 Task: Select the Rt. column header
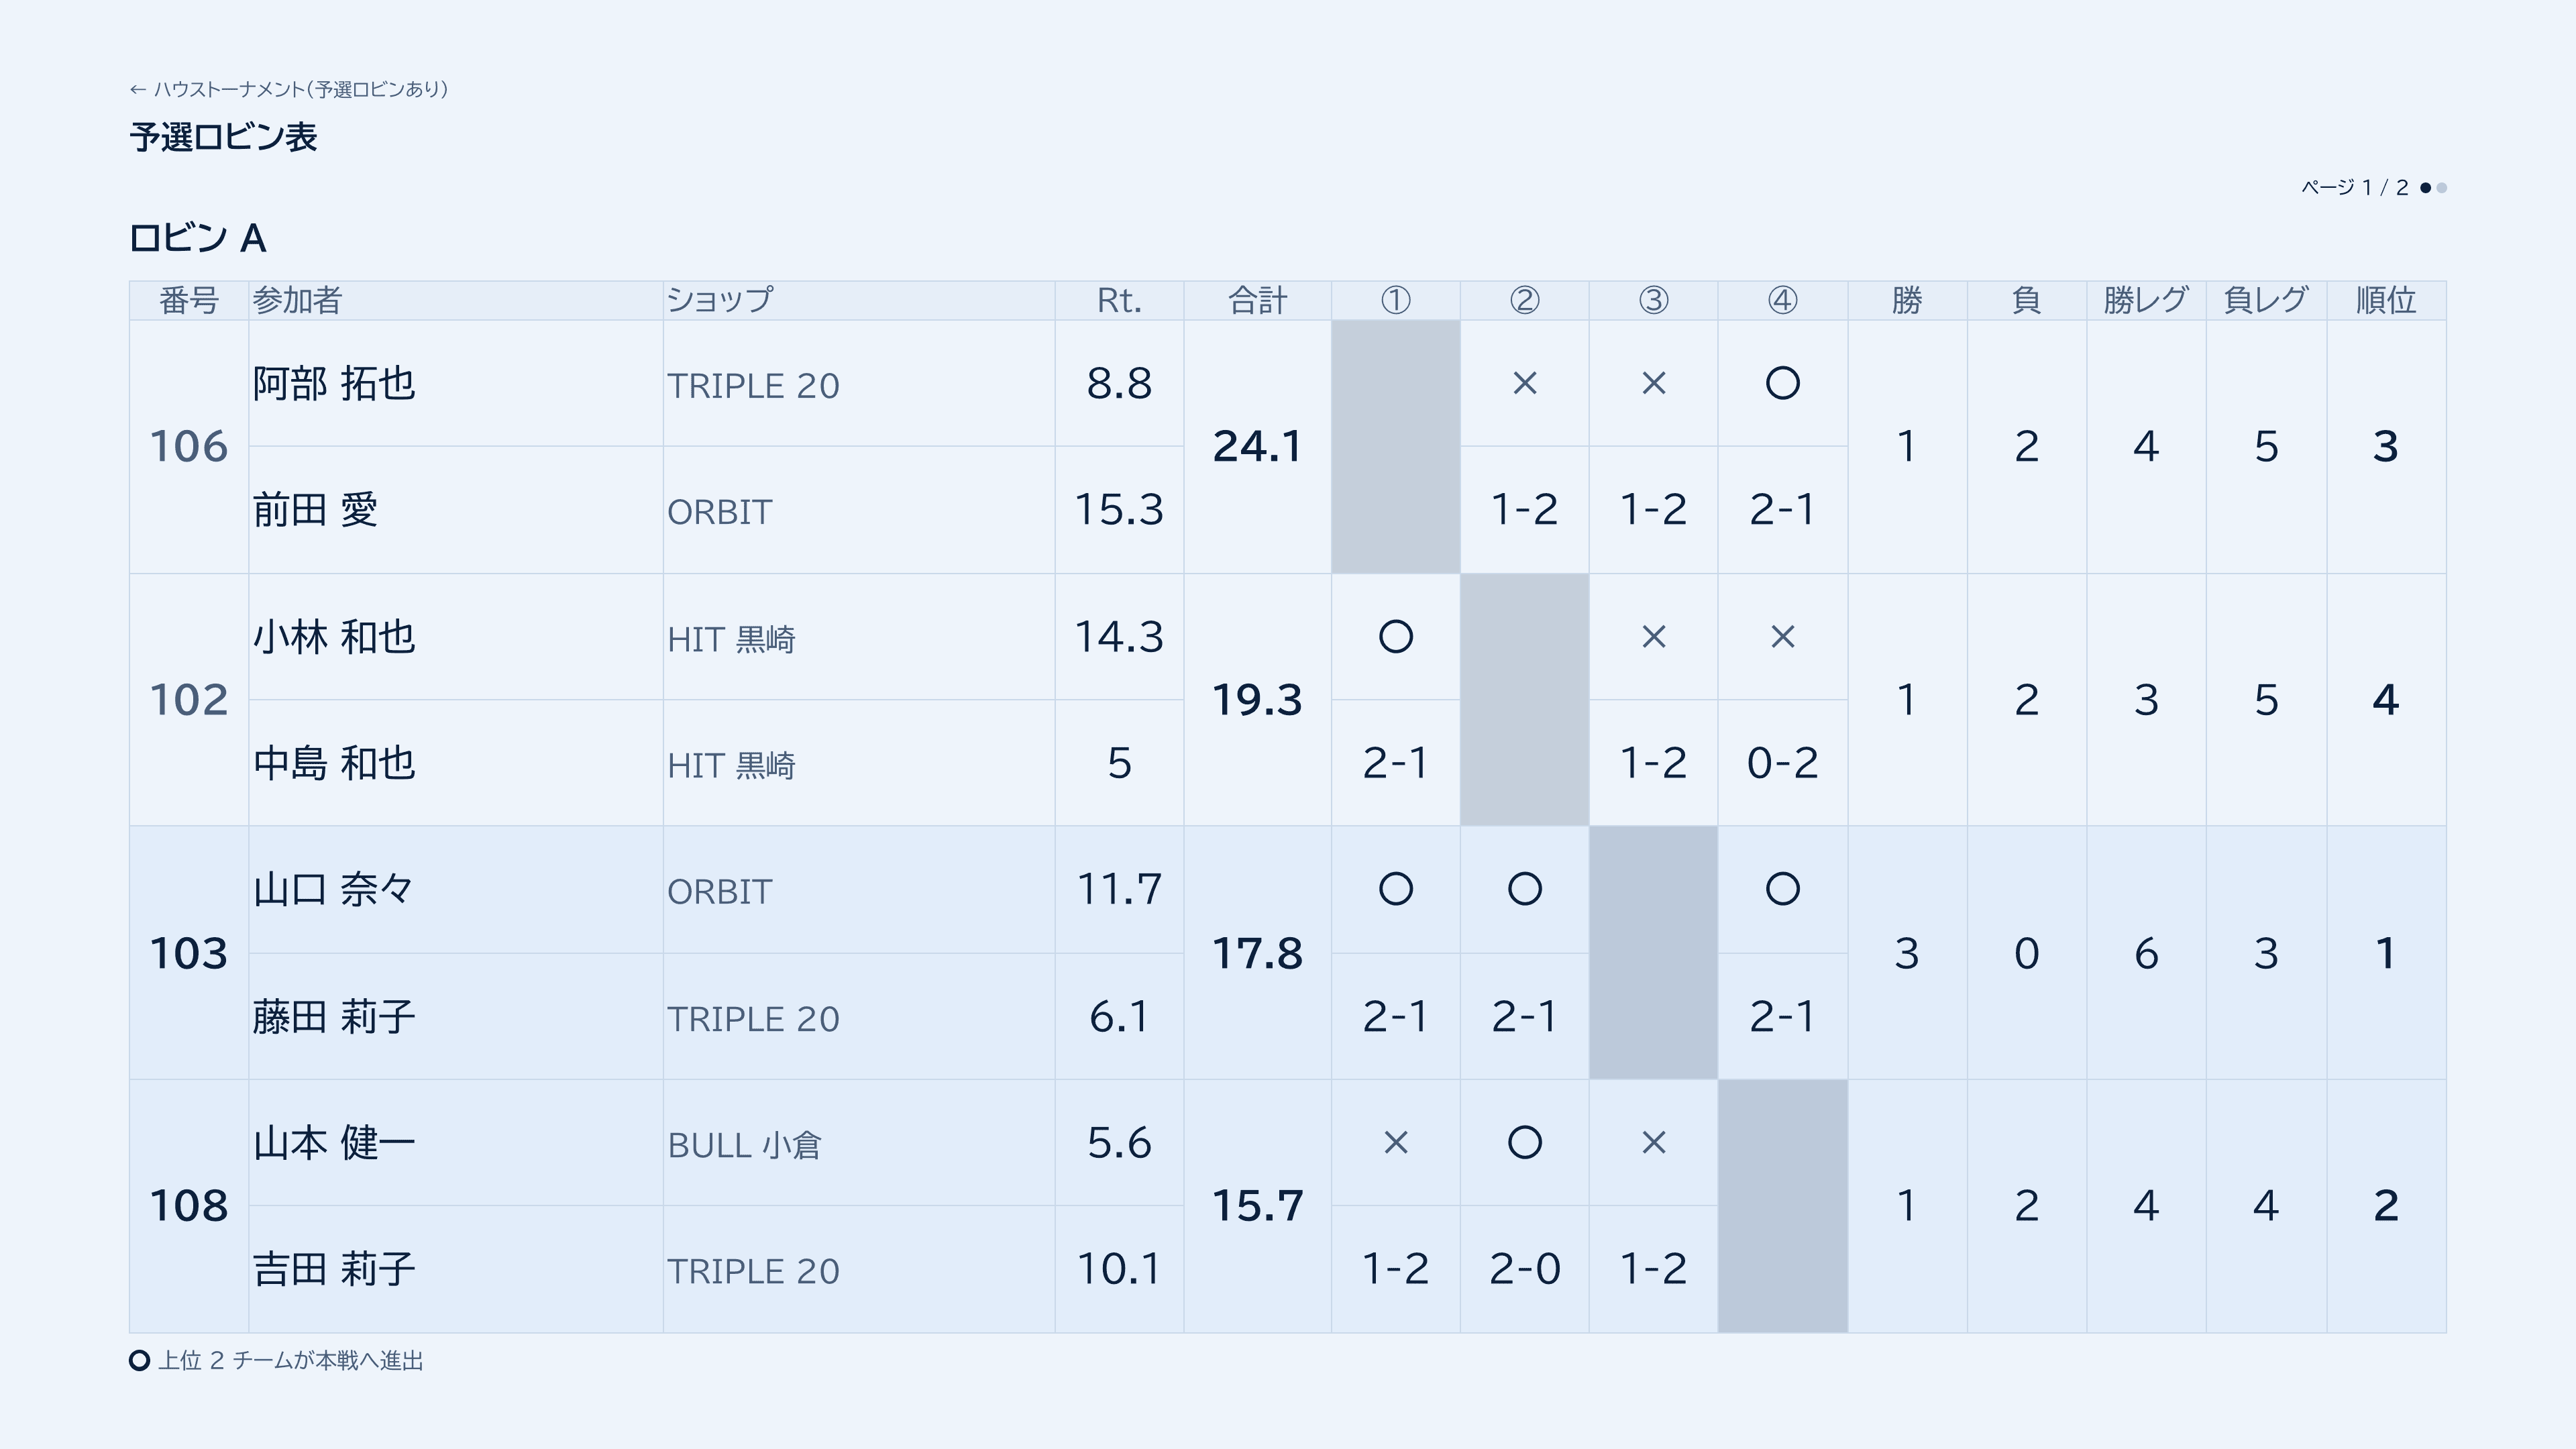tap(1119, 300)
